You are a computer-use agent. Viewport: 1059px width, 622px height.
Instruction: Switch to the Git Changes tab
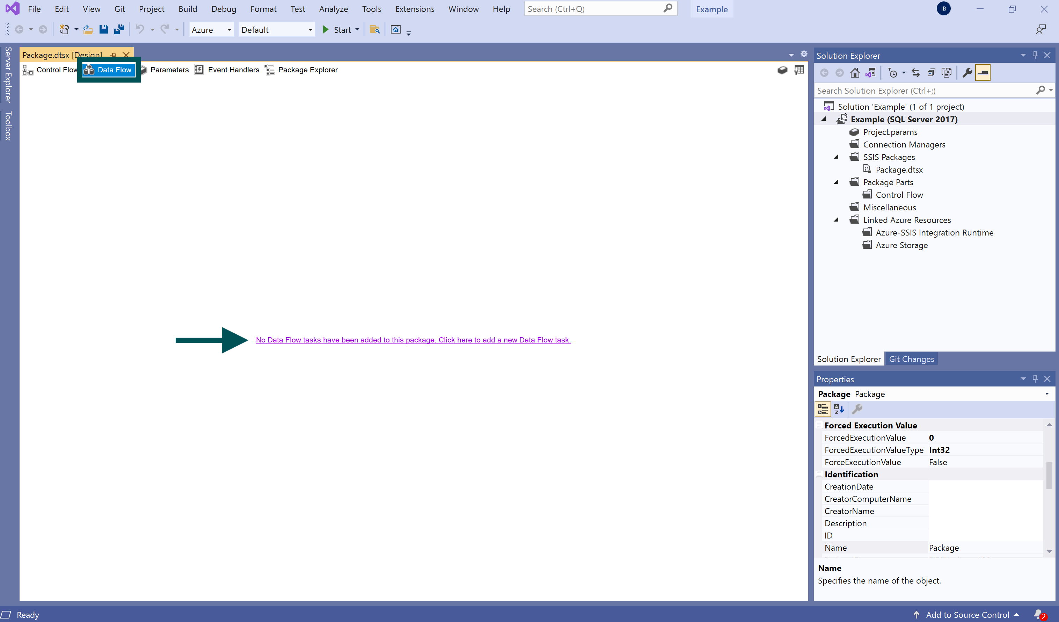[911, 359]
